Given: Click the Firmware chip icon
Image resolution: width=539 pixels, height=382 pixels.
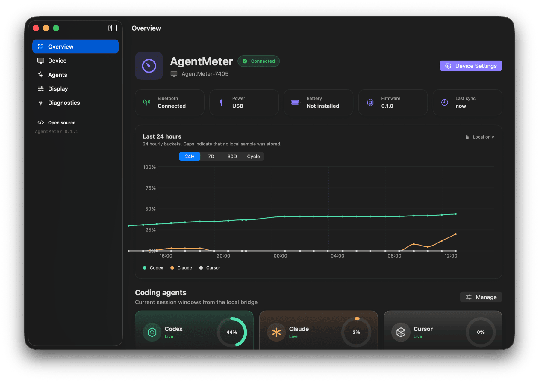Looking at the screenshot, I should [370, 102].
